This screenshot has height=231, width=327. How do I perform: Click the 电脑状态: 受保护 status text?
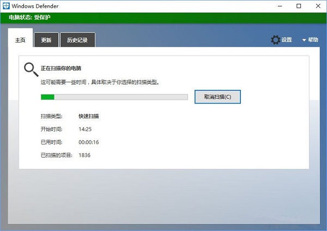coord(29,17)
